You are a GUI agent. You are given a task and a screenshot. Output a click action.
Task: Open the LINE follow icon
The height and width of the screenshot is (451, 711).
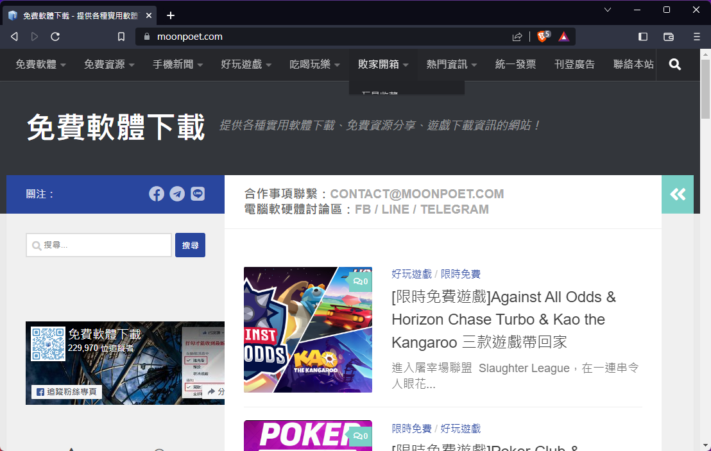coord(198,194)
